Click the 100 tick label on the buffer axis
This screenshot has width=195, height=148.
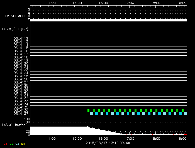[x=27, y=119]
